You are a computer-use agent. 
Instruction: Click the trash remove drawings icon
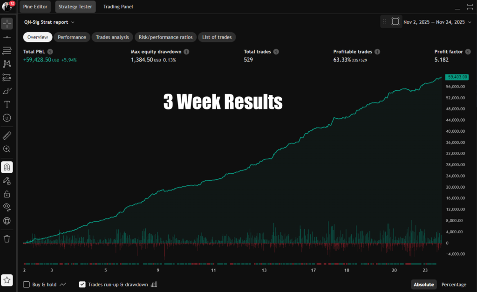pyautogui.click(x=7, y=238)
